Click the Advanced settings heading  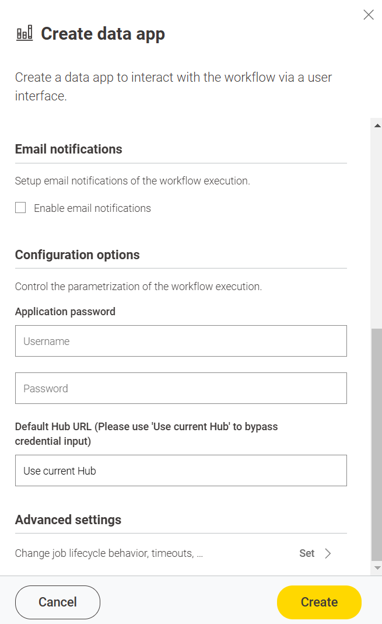click(68, 520)
